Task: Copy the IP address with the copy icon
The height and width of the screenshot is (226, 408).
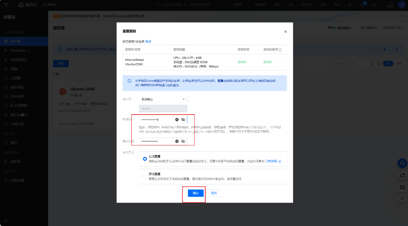Action: (89, 111)
